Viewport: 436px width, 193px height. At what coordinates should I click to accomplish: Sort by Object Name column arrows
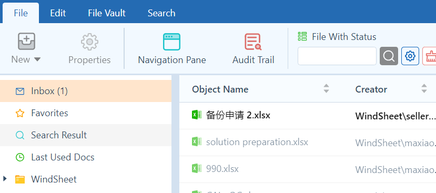pos(326,88)
